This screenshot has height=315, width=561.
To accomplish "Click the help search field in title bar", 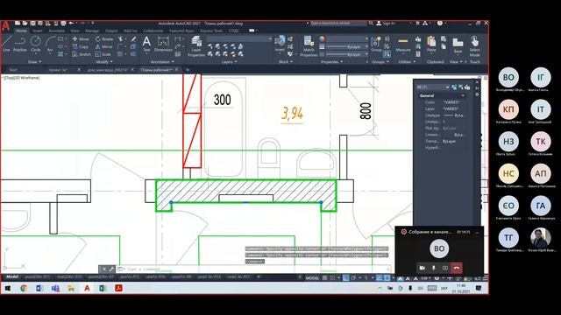I will pyautogui.click(x=338, y=24).
